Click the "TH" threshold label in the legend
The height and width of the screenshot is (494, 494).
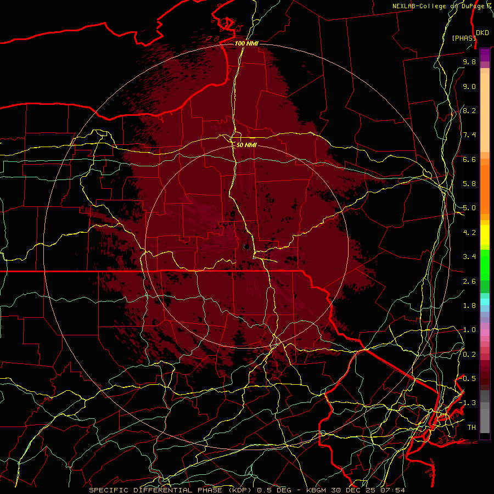pyautogui.click(x=471, y=428)
